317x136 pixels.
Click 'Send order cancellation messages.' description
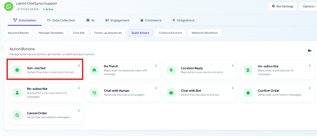pos(49,117)
